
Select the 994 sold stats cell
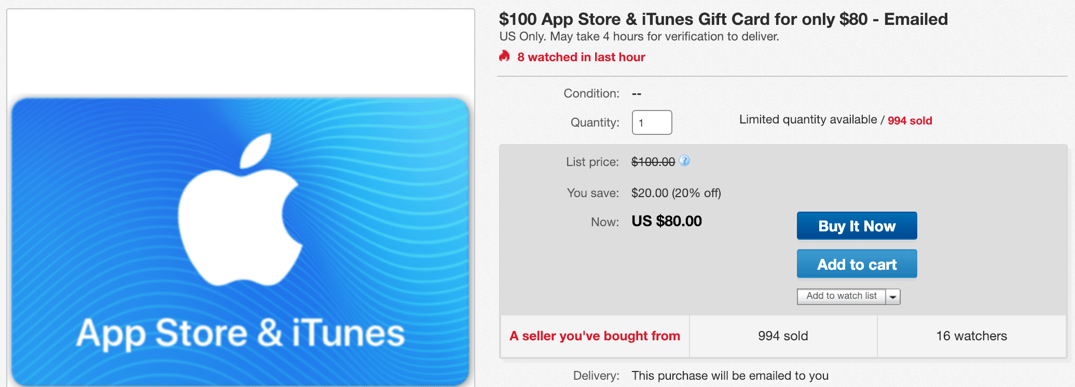(783, 336)
